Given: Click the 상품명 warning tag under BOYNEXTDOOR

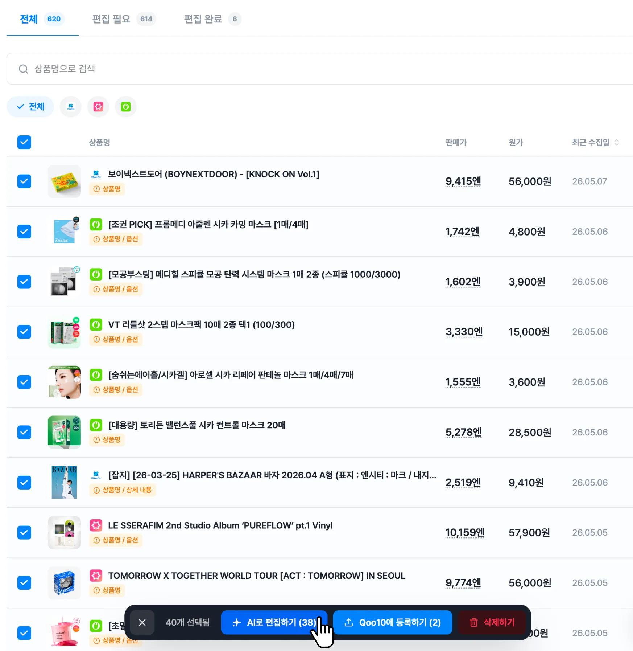Looking at the screenshot, I should (107, 189).
